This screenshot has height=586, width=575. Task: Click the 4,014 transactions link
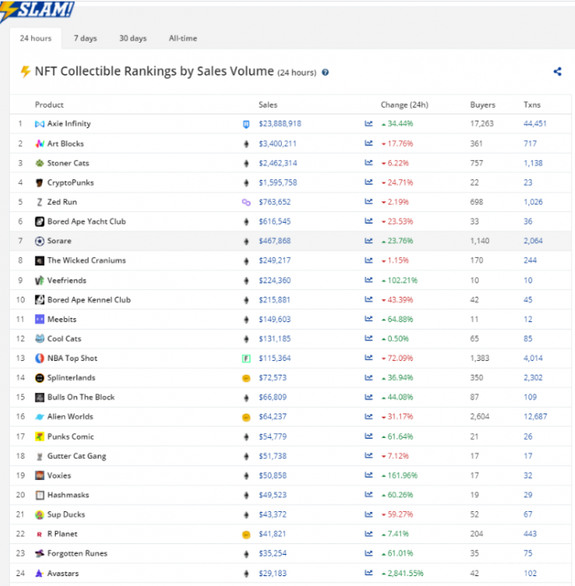(533, 358)
